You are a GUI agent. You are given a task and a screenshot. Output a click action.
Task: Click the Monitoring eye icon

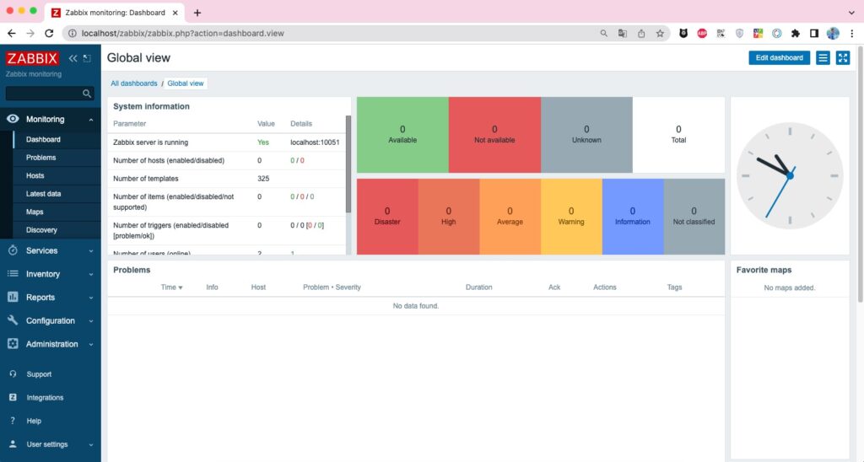[x=13, y=119]
